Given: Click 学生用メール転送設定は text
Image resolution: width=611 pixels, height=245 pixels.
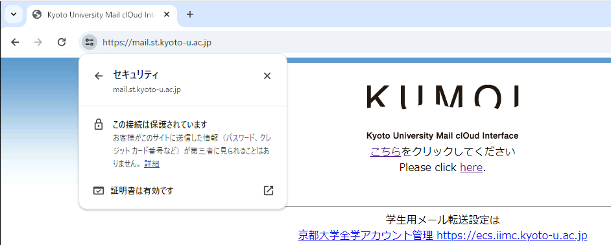Looking at the screenshot, I should click(442, 220).
